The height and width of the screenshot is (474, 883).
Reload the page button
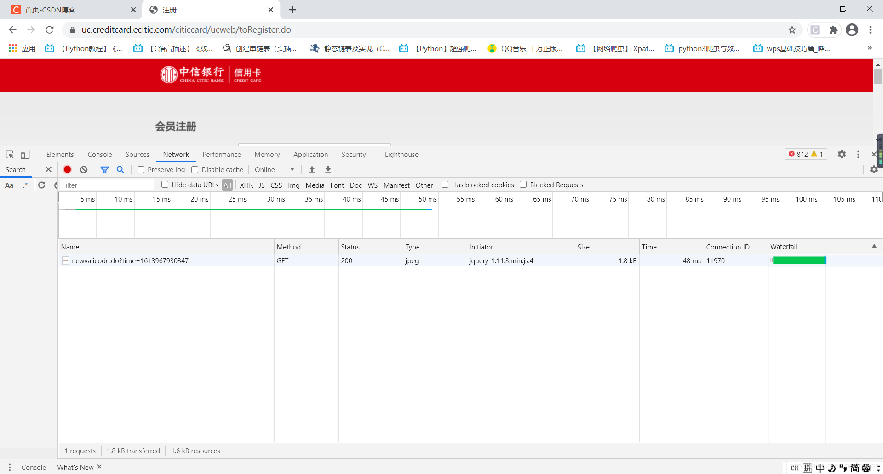click(50, 30)
